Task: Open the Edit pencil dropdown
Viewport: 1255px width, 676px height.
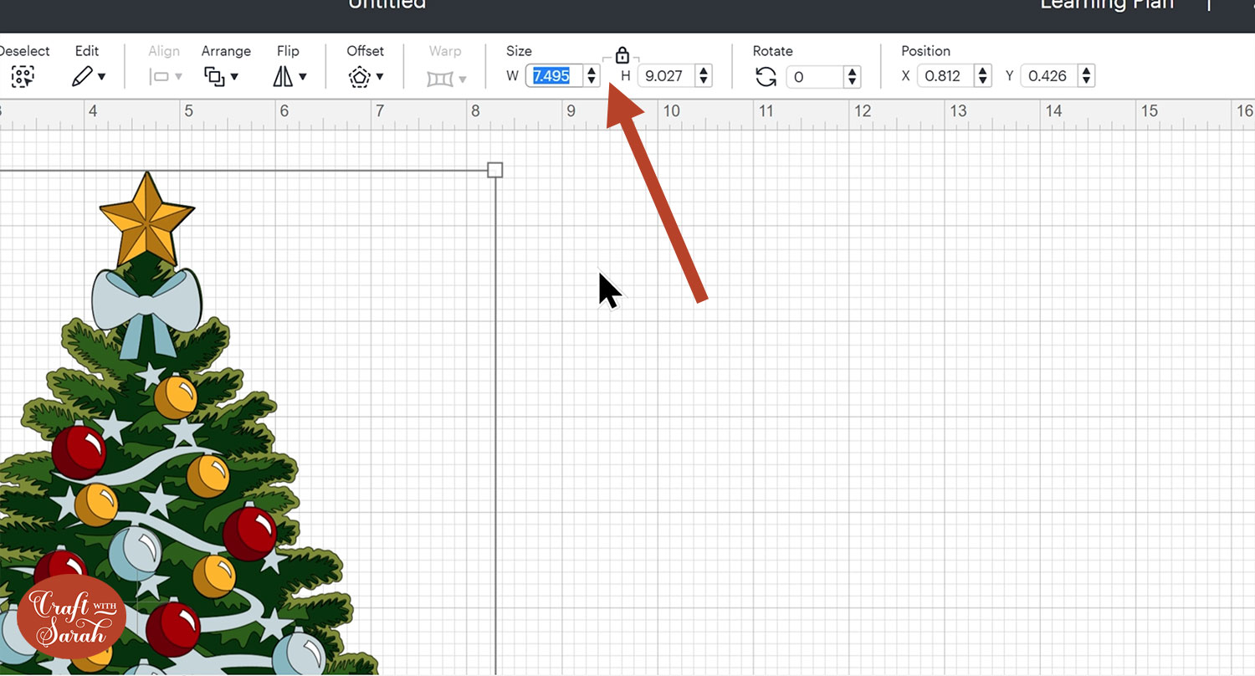Action: pyautogui.click(x=88, y=77)
